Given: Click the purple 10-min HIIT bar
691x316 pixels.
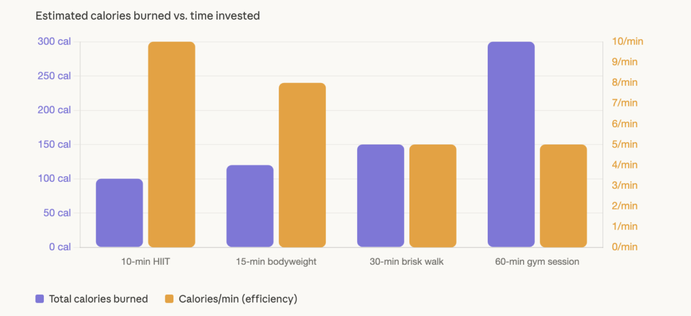Looking at the screenshot, I should click(x=119, y=213).
